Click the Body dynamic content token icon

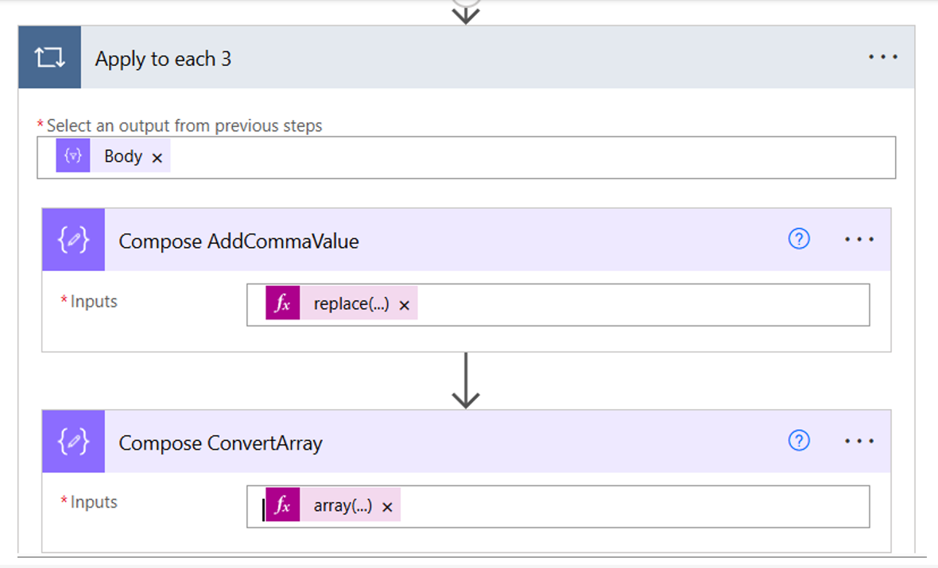[x=72, y=156]
